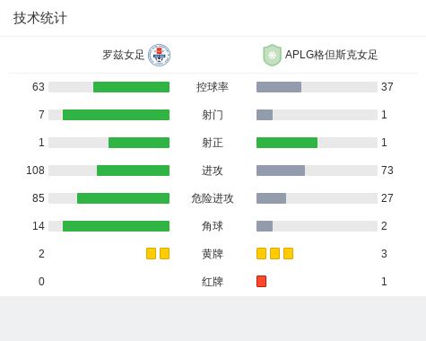
Task: Click the first yellow card of APLG格但斯克
Action: point(261,254)
